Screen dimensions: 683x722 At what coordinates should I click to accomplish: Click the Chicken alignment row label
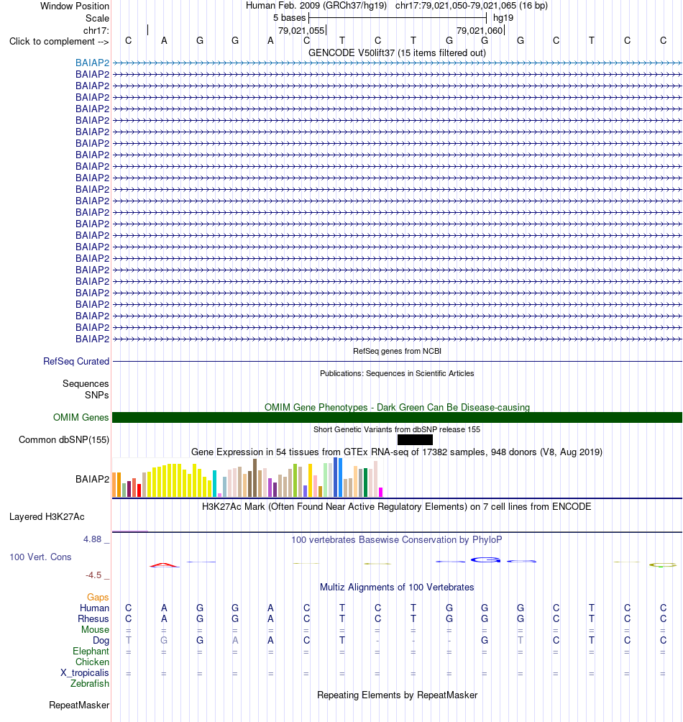(x=92, y=662)
